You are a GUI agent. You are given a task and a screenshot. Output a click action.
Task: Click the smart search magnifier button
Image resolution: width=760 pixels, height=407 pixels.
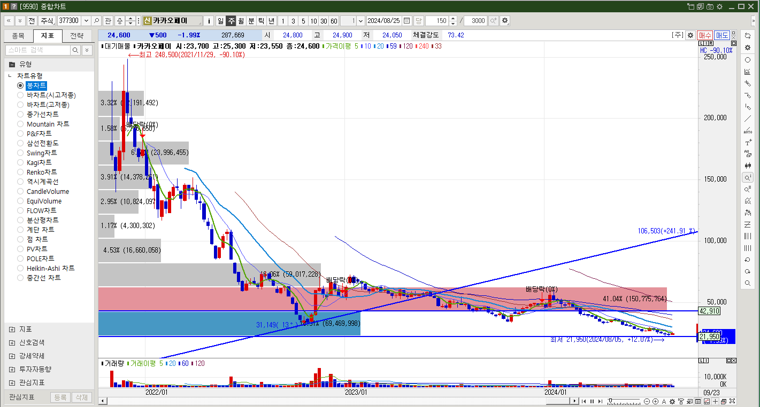pos(75,50)
